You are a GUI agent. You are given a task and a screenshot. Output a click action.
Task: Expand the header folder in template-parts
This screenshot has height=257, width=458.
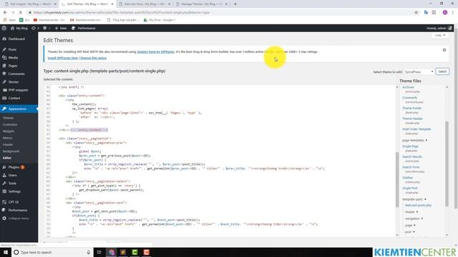coord(411,212)
